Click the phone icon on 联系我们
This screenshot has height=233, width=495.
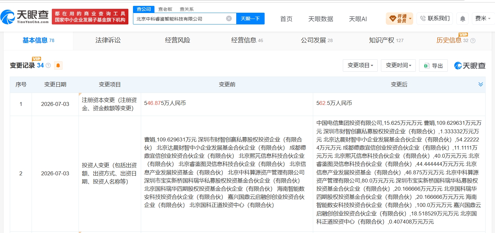(423, 19)
